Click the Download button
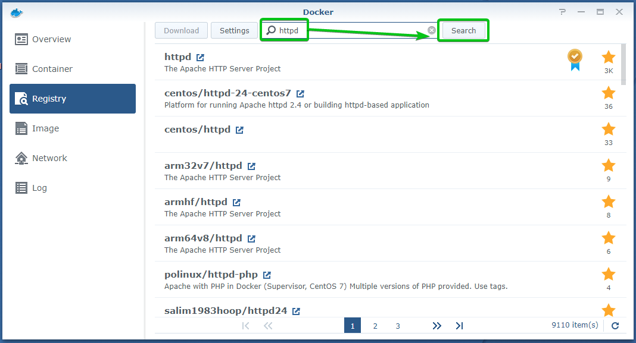Viewport: 636px width, 343px height. 181,31
